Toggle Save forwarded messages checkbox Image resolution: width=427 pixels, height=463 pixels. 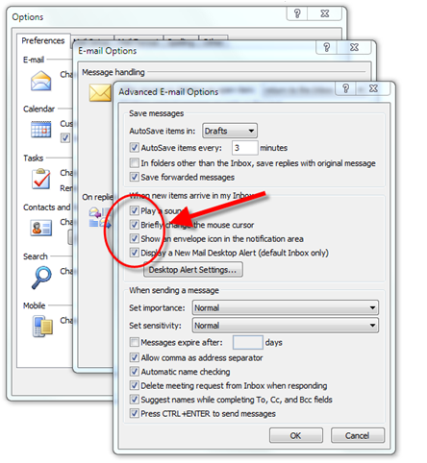[134, 177]
